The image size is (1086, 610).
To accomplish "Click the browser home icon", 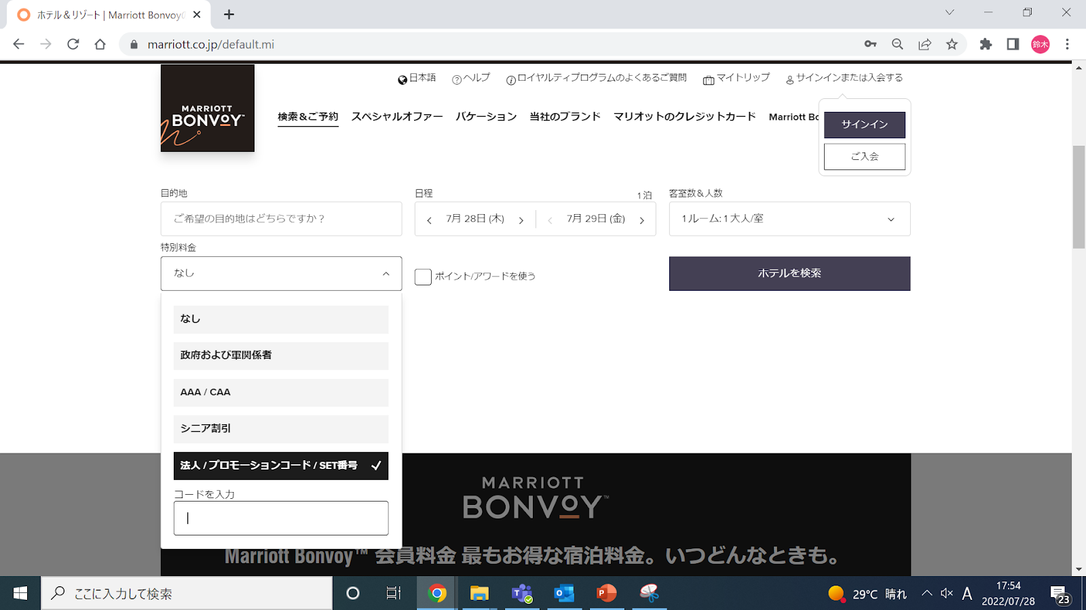I will 100,44.
